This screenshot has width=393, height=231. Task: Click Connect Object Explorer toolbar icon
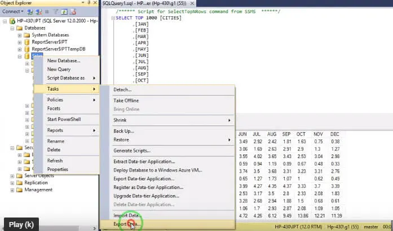click(x=30, y=12)
